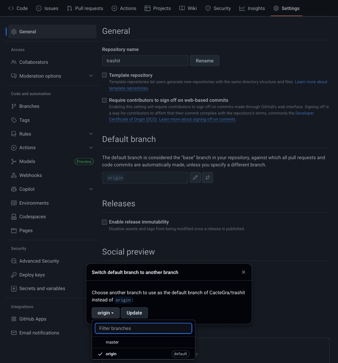The image size is (338, 363).
Task: Click the Update button in dialog
Action: [134, 313]
